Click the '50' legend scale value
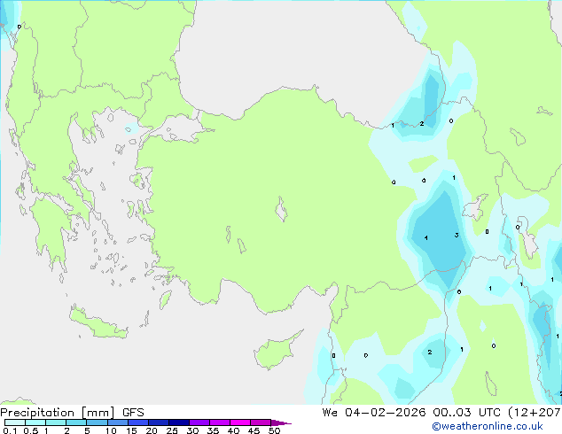The width and height of the screenshot is (562, 434). point(274,430)
